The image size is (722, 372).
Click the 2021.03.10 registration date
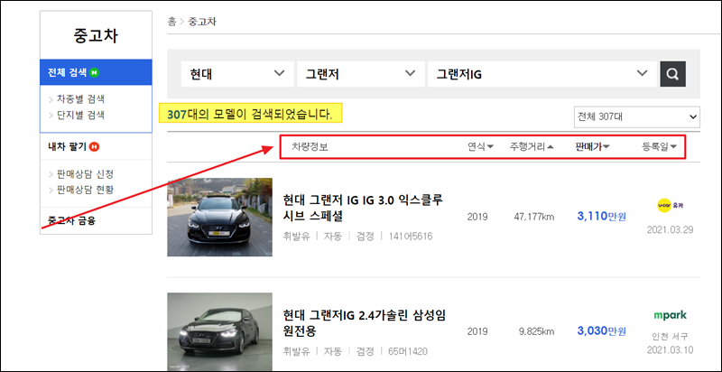[670, 350]
